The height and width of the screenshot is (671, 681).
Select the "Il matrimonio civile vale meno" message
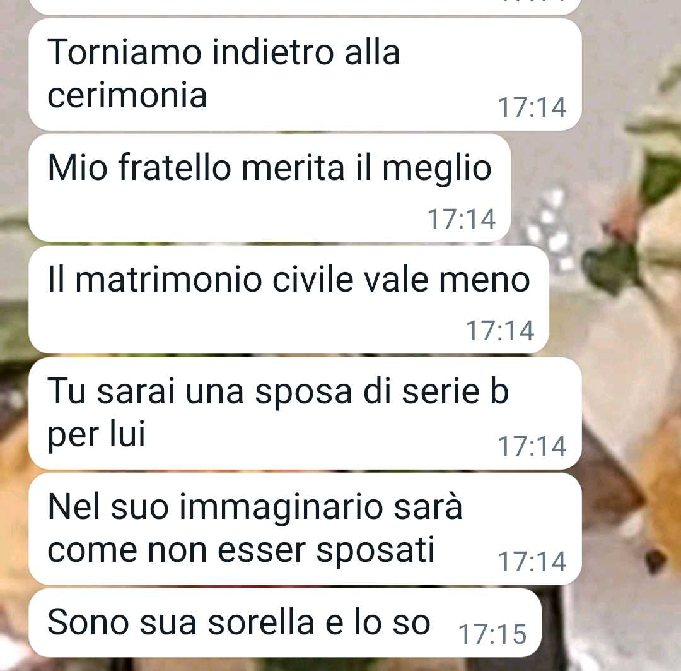point(288,300)
